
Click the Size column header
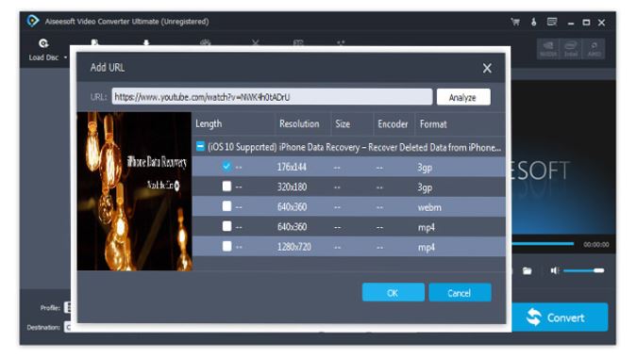[343, 123]
